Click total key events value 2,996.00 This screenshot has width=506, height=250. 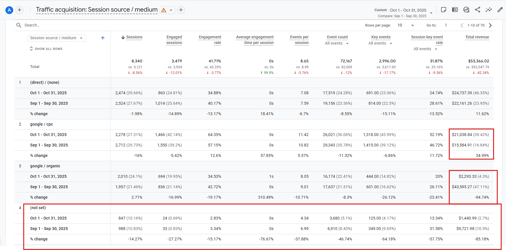pos(387,61)
